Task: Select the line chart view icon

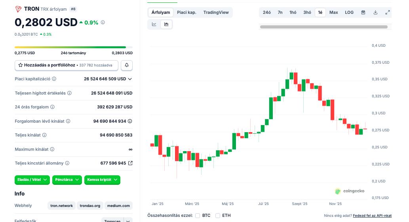Action: click(154, 25)
